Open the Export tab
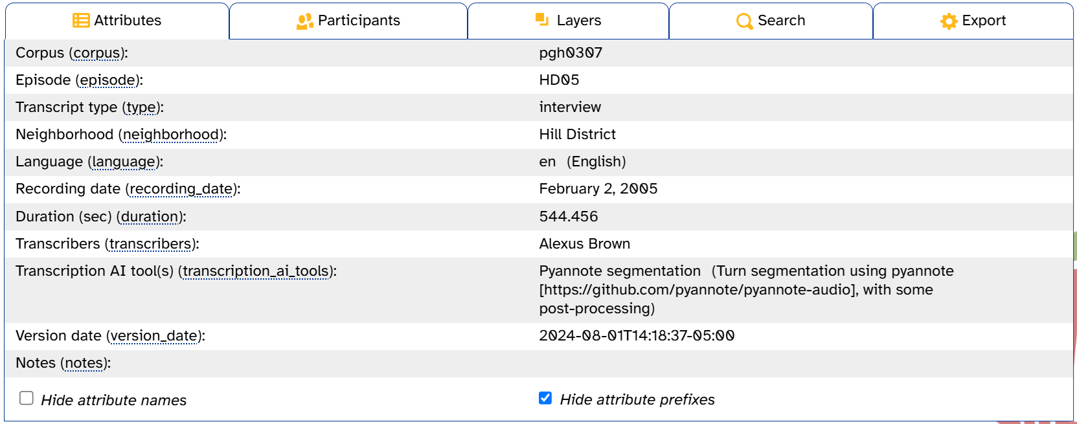The width and height of the screenshot is (1077, 424). [x=973, y=21]
